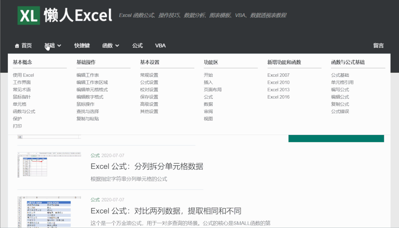This screenshot has width=399, height=228.
Task: Open the 鼠标操作 link
Action: 85,104
